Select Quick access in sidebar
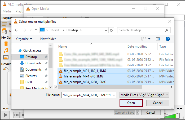This screenshot has width=185, height=120. [x=30, y=50]
